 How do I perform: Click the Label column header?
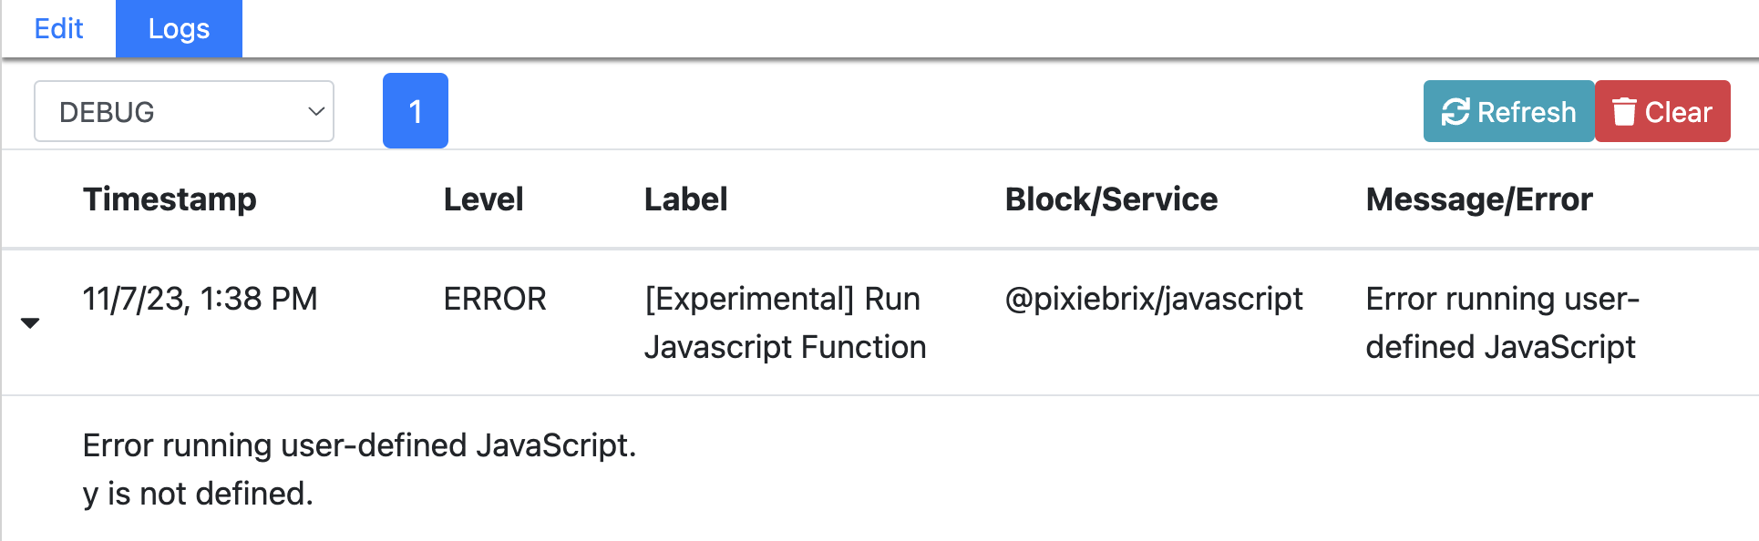click(x=685, y=199)
